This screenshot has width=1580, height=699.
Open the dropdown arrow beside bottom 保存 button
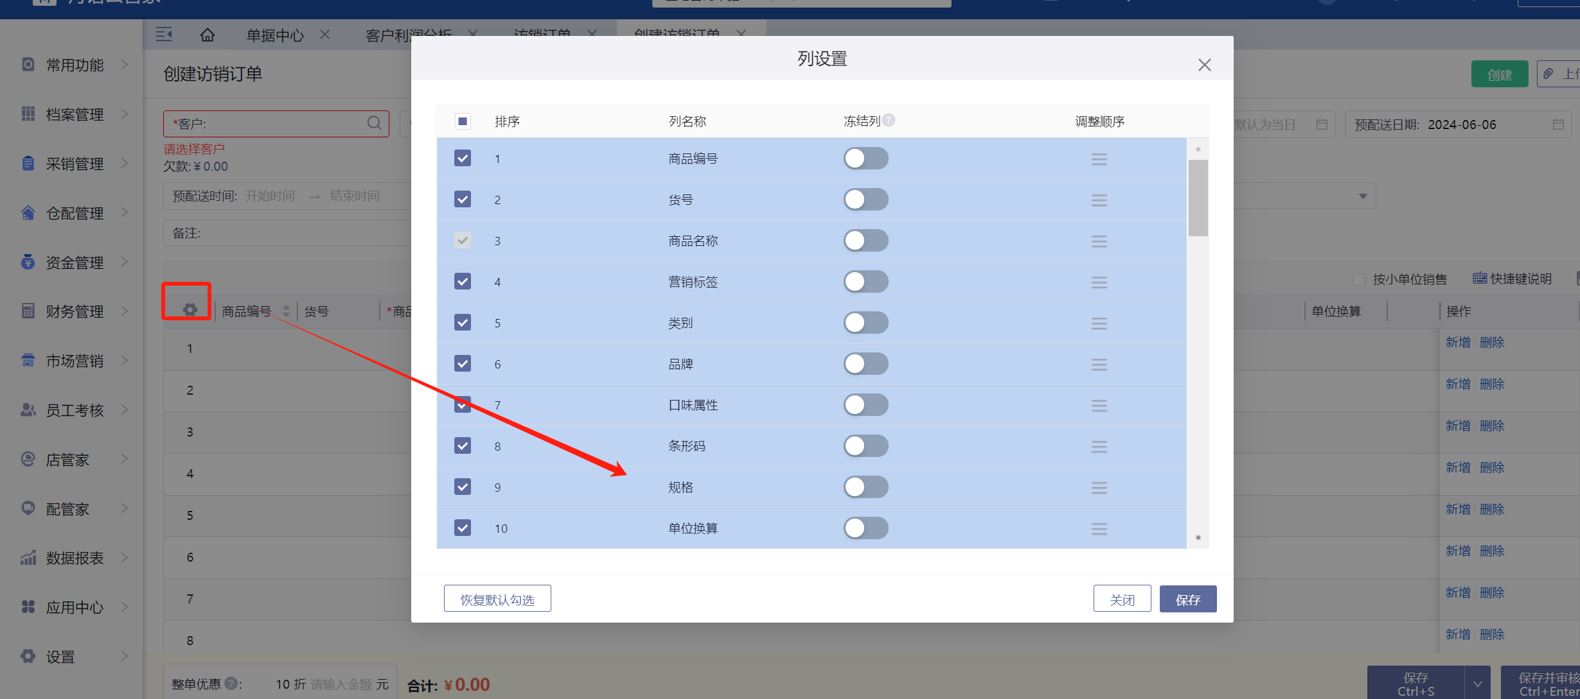[x=1478, y=684]
